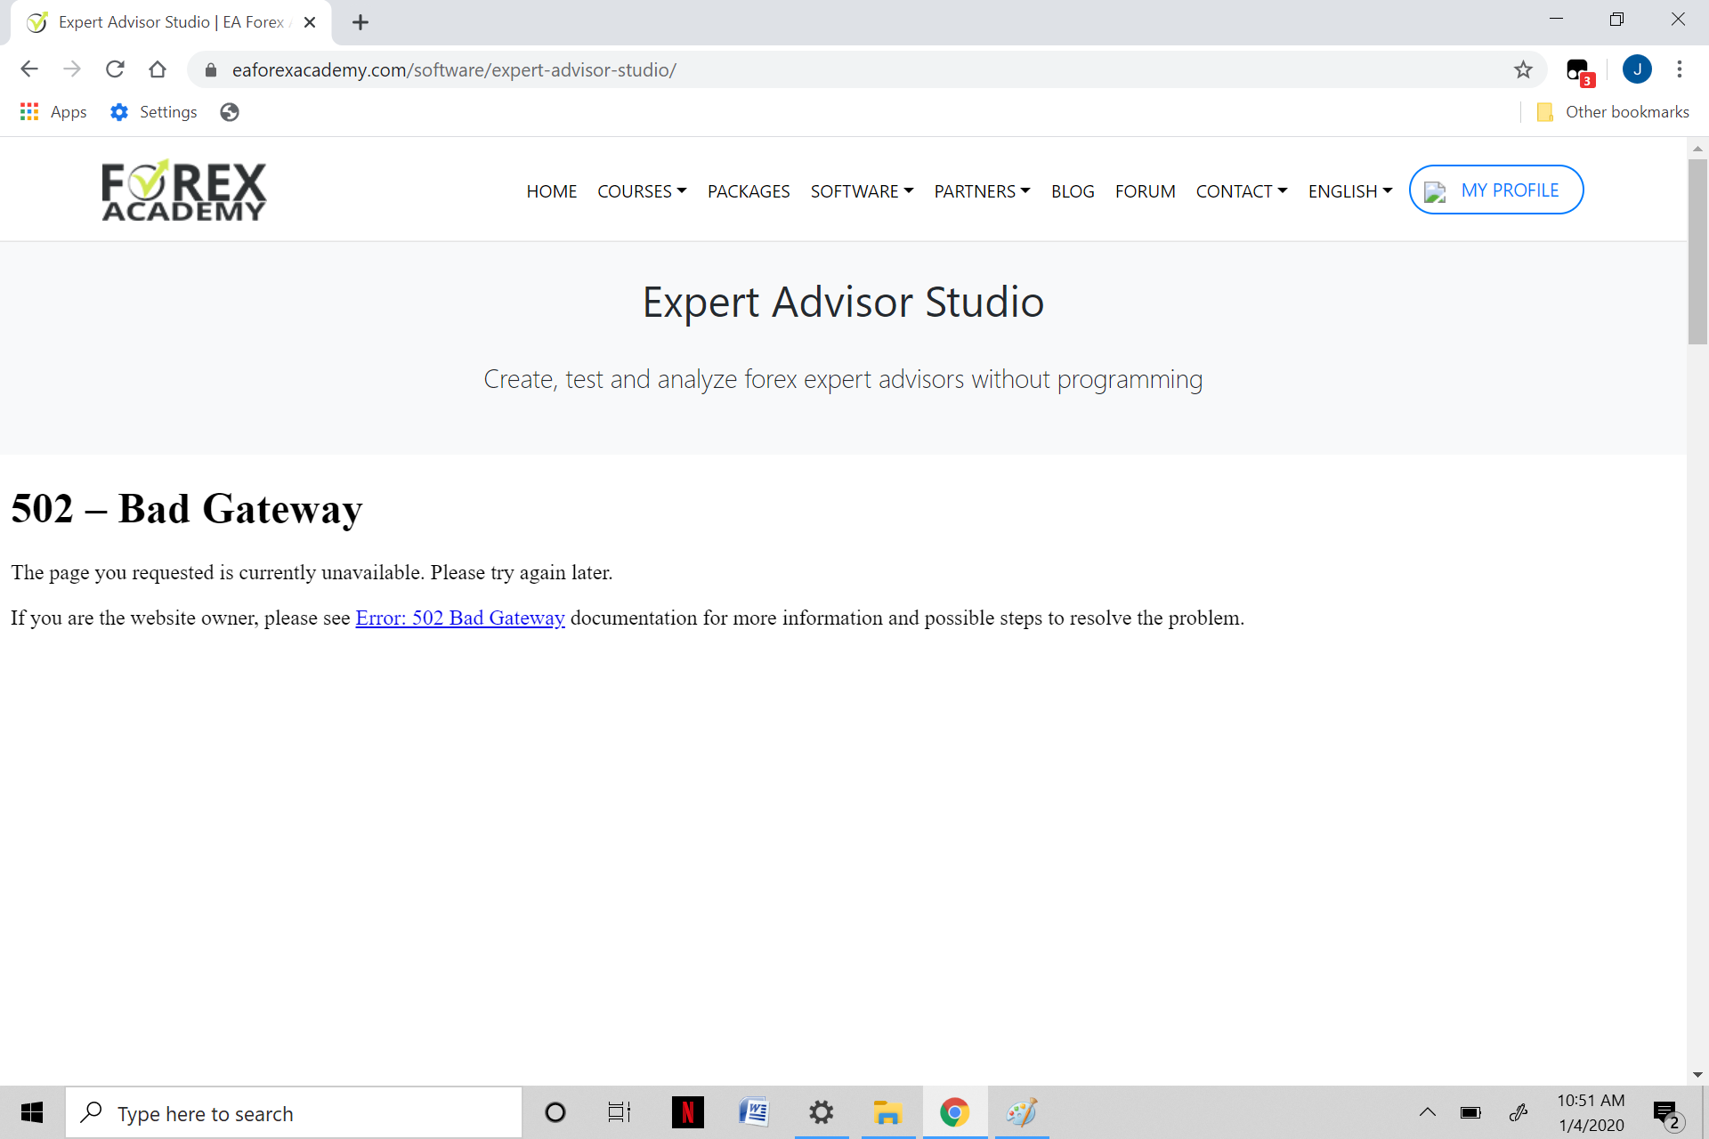Click the Windows taskbar search box

click(294, 1112)
